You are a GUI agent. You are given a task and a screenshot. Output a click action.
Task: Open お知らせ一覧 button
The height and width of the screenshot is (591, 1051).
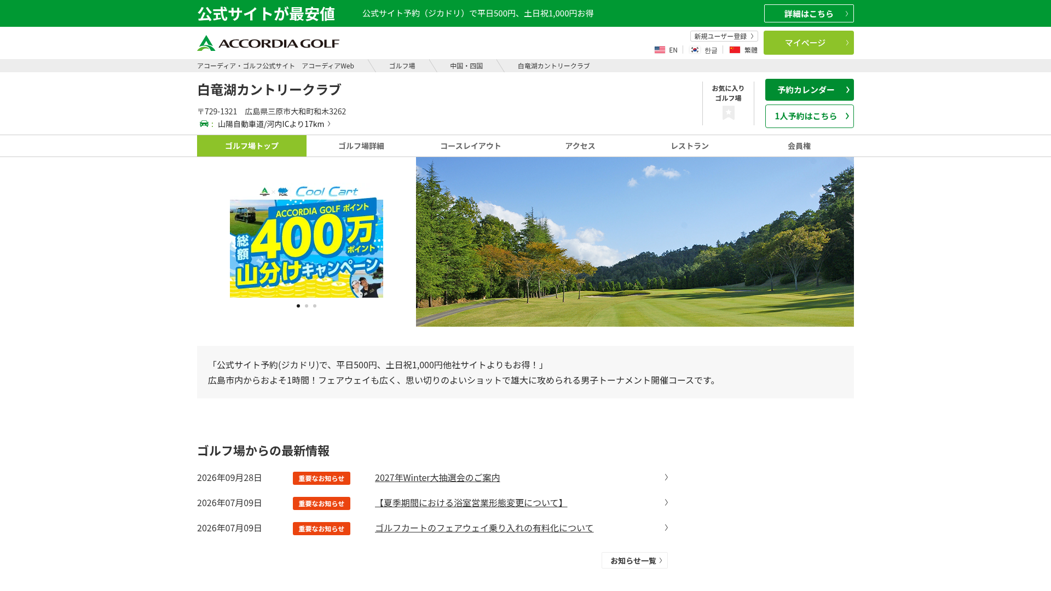pyautogui.click(x=634, y=560)
